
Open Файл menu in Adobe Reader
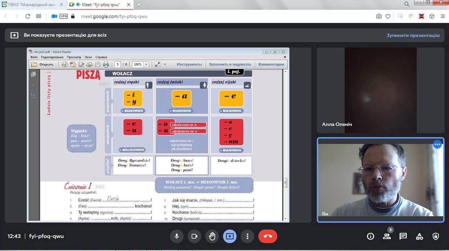(34, 57)
